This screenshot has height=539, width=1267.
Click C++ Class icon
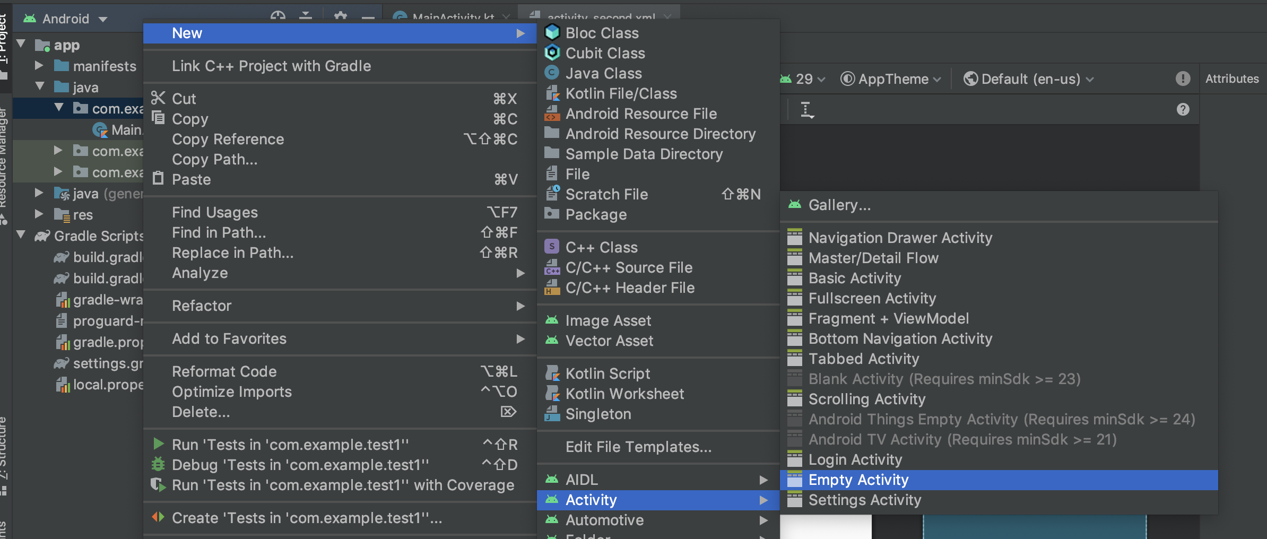pos(552,247)
